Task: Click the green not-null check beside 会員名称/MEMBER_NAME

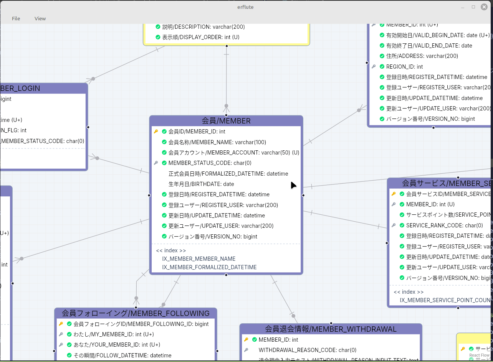Action: click(x=164, y=142)
